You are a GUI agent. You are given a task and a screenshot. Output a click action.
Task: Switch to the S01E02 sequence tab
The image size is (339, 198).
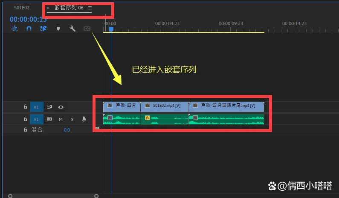22,8
